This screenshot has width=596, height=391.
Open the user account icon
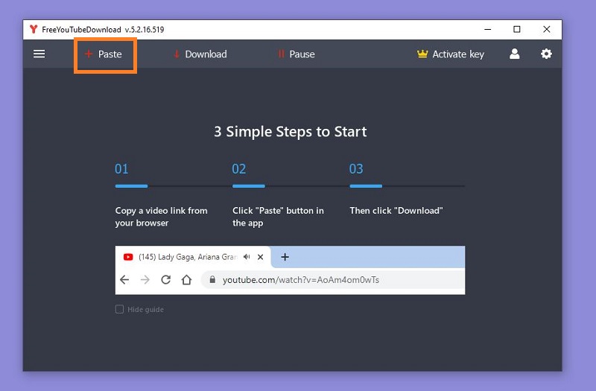515,54
